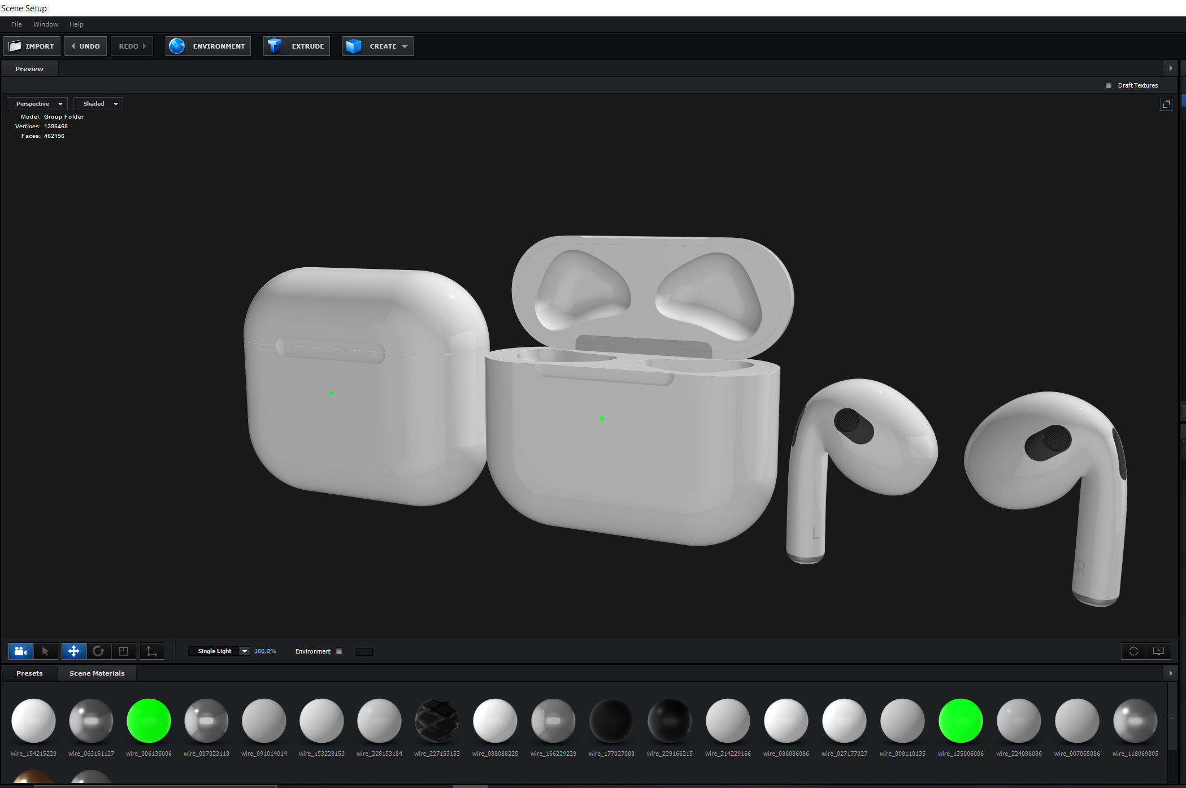Select material wire_214229166 sphere
This screenshot has width=1186, height=788.
728,720
